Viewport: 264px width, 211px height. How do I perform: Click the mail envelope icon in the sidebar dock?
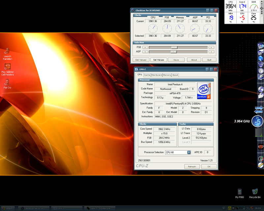[261, 95]
